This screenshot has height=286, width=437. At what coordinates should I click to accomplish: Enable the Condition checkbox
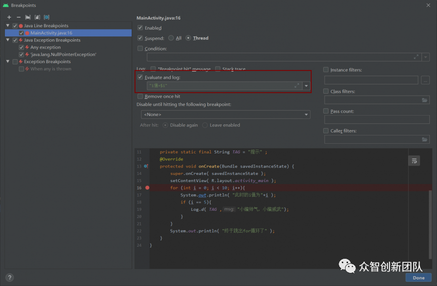pyautogui.click(x=140, y=49)
